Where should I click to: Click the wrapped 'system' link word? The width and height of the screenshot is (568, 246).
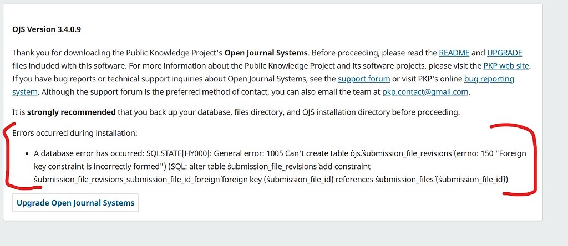click(x=24, y=92)
